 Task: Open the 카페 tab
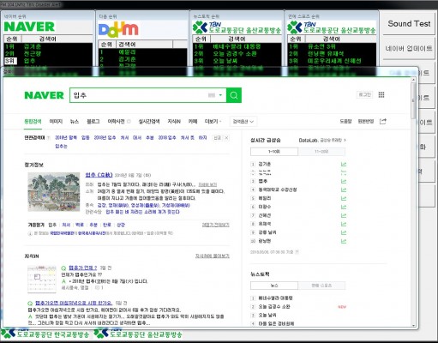pyautogui.click(x=193, y=122)
